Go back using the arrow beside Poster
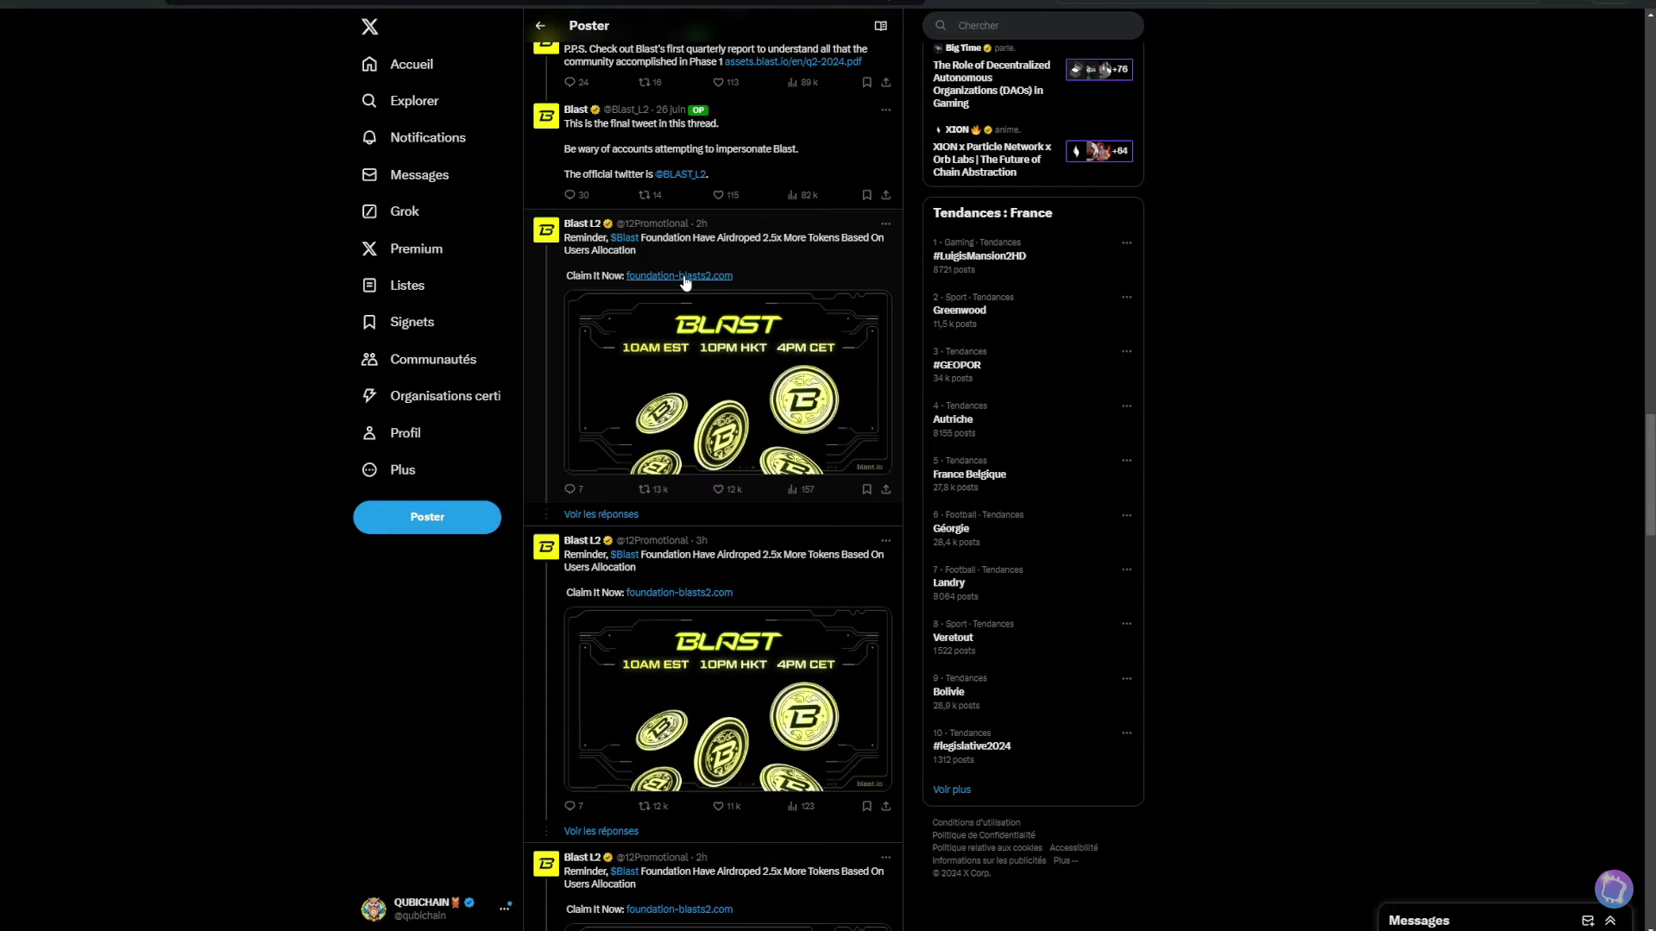The width and height of the screenshot is (1656, 931). click(540, 26)
